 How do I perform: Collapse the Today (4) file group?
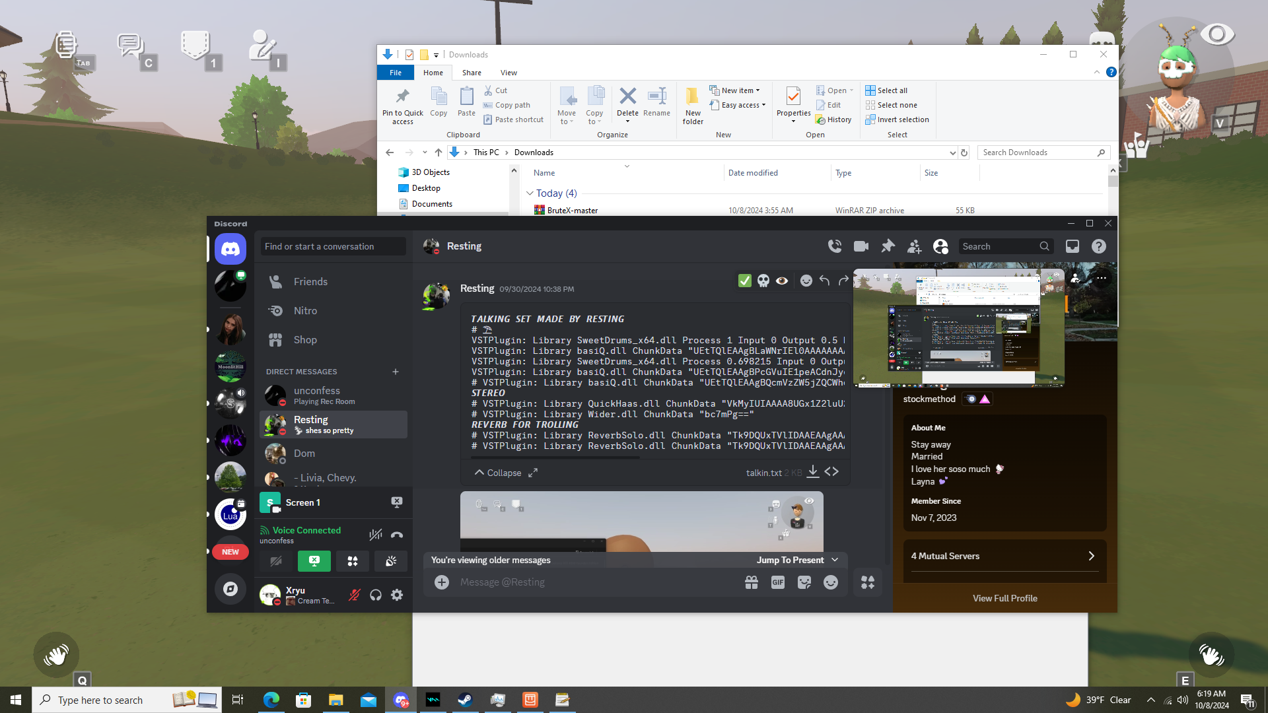(530, 193)
